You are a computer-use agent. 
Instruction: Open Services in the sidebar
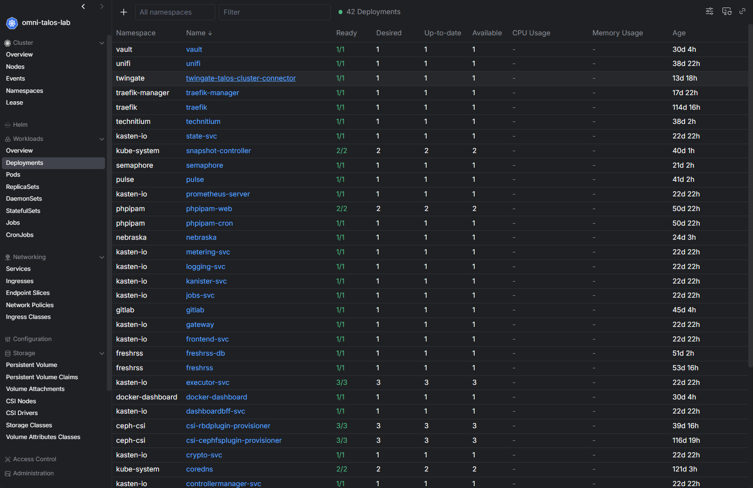[x=18, y=269]
